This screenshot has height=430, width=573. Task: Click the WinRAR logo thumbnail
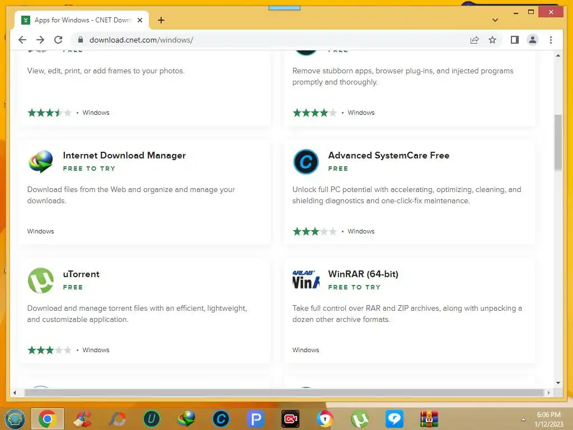(306, 280)
